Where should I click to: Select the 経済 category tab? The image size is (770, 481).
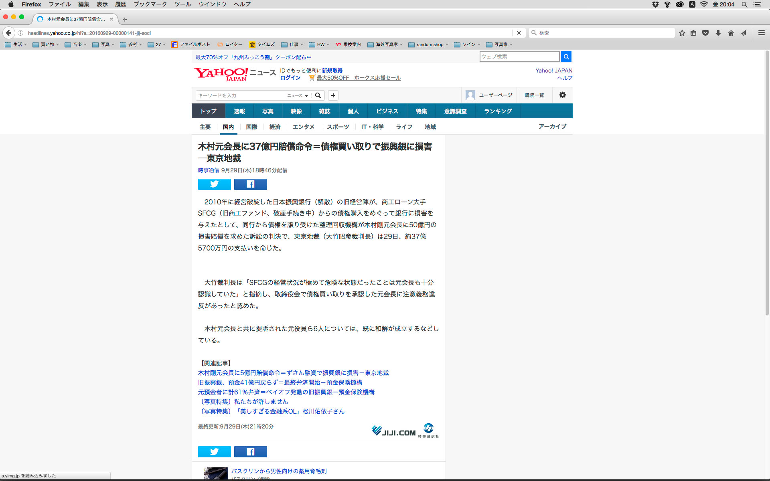tap(275, 127)
